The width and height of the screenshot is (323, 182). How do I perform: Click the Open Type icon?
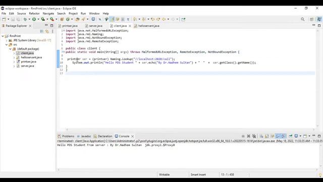(x=77, y=19)
